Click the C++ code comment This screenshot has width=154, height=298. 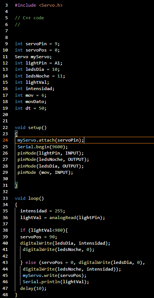tap(29, 18)
